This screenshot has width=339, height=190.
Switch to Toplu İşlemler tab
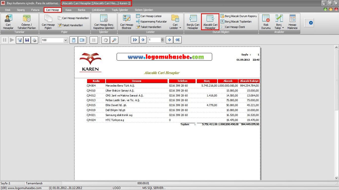click(120, 10)
